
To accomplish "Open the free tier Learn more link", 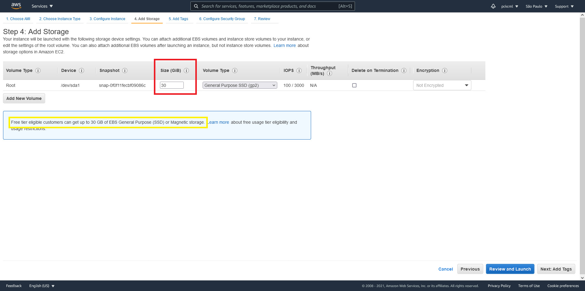I will tap(218, 122).
